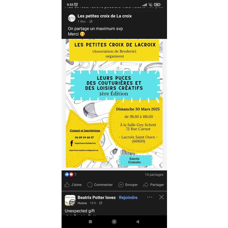Tap the Partager share arrow
The height and width of the screenshot is (228, 228).
[x=146, y=185]
